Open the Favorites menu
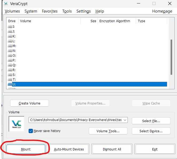The width and height of the screenshot is (177, 159). click(x=50, y=11)
